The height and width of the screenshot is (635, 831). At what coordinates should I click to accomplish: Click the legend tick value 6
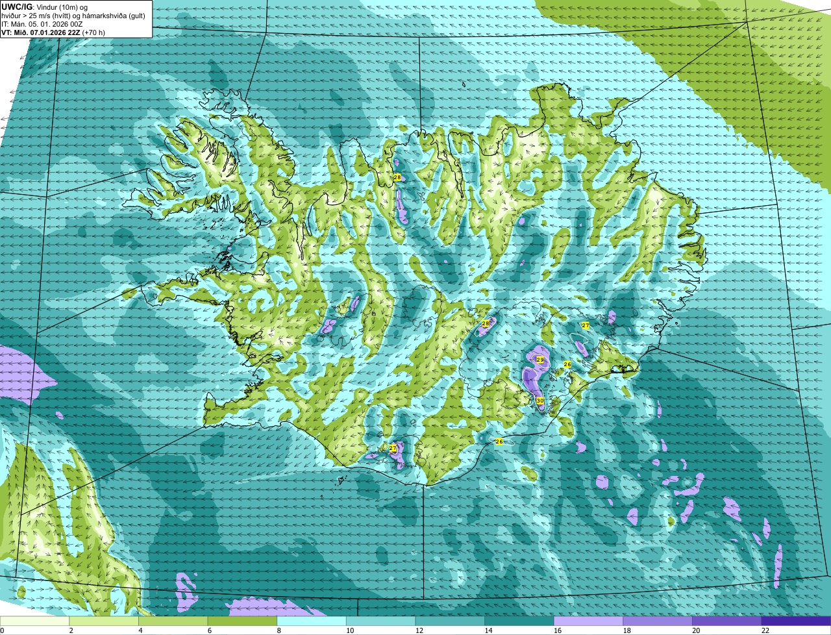[209, 630]
